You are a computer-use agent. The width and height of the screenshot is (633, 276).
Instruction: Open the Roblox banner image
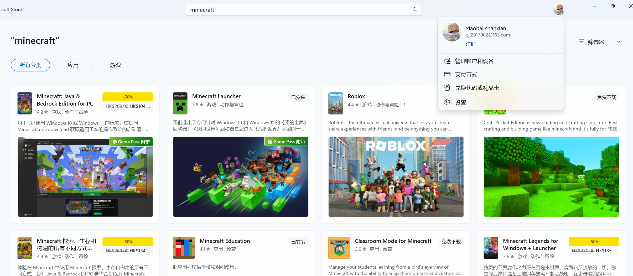click(396, 177)
